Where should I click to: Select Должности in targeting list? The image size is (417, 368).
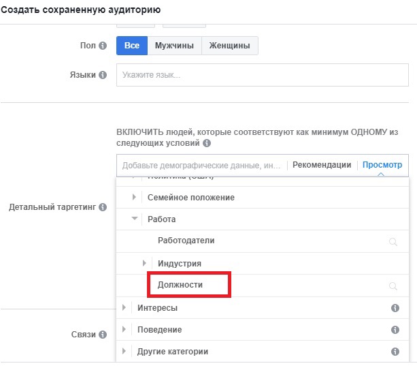pyautogui.click(x=180, y=285)
